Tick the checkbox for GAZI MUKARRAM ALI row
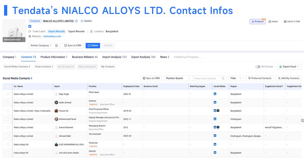 [x=8, y=144]
